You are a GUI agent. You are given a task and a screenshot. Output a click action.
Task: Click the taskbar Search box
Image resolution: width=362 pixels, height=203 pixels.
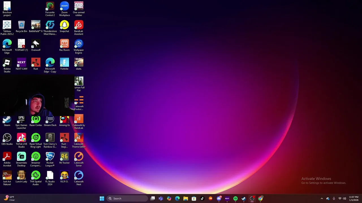127,198
